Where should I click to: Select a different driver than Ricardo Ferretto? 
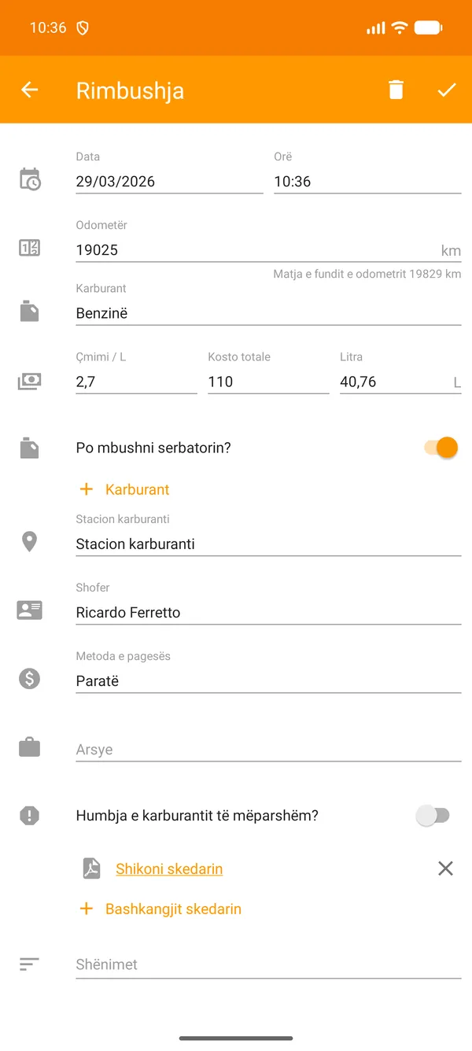(x=267, y=612)
